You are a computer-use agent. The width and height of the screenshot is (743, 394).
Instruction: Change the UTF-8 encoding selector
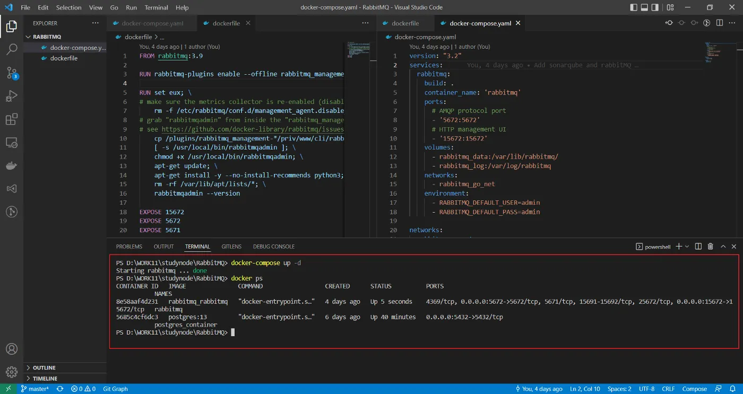[646, 389]
